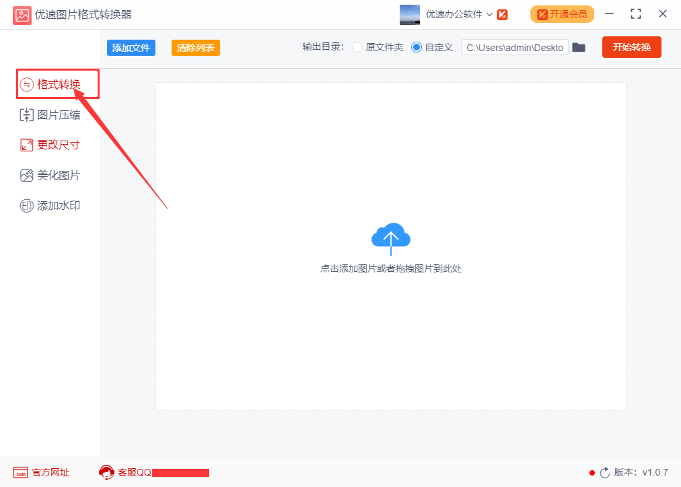Click the cloud upload icon
The image size is (681, 487).
[x=391, y=239]
